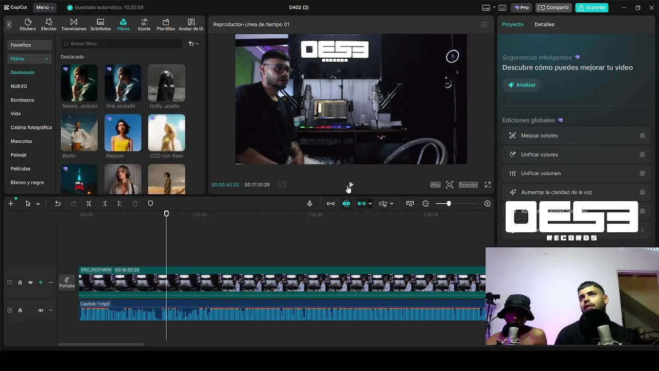Open the three-dots menu of video track
This screenshot has width=659, height=371.
50,282
